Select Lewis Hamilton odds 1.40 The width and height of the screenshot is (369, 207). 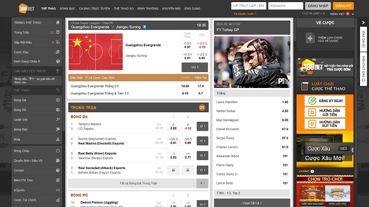[285, 102]
